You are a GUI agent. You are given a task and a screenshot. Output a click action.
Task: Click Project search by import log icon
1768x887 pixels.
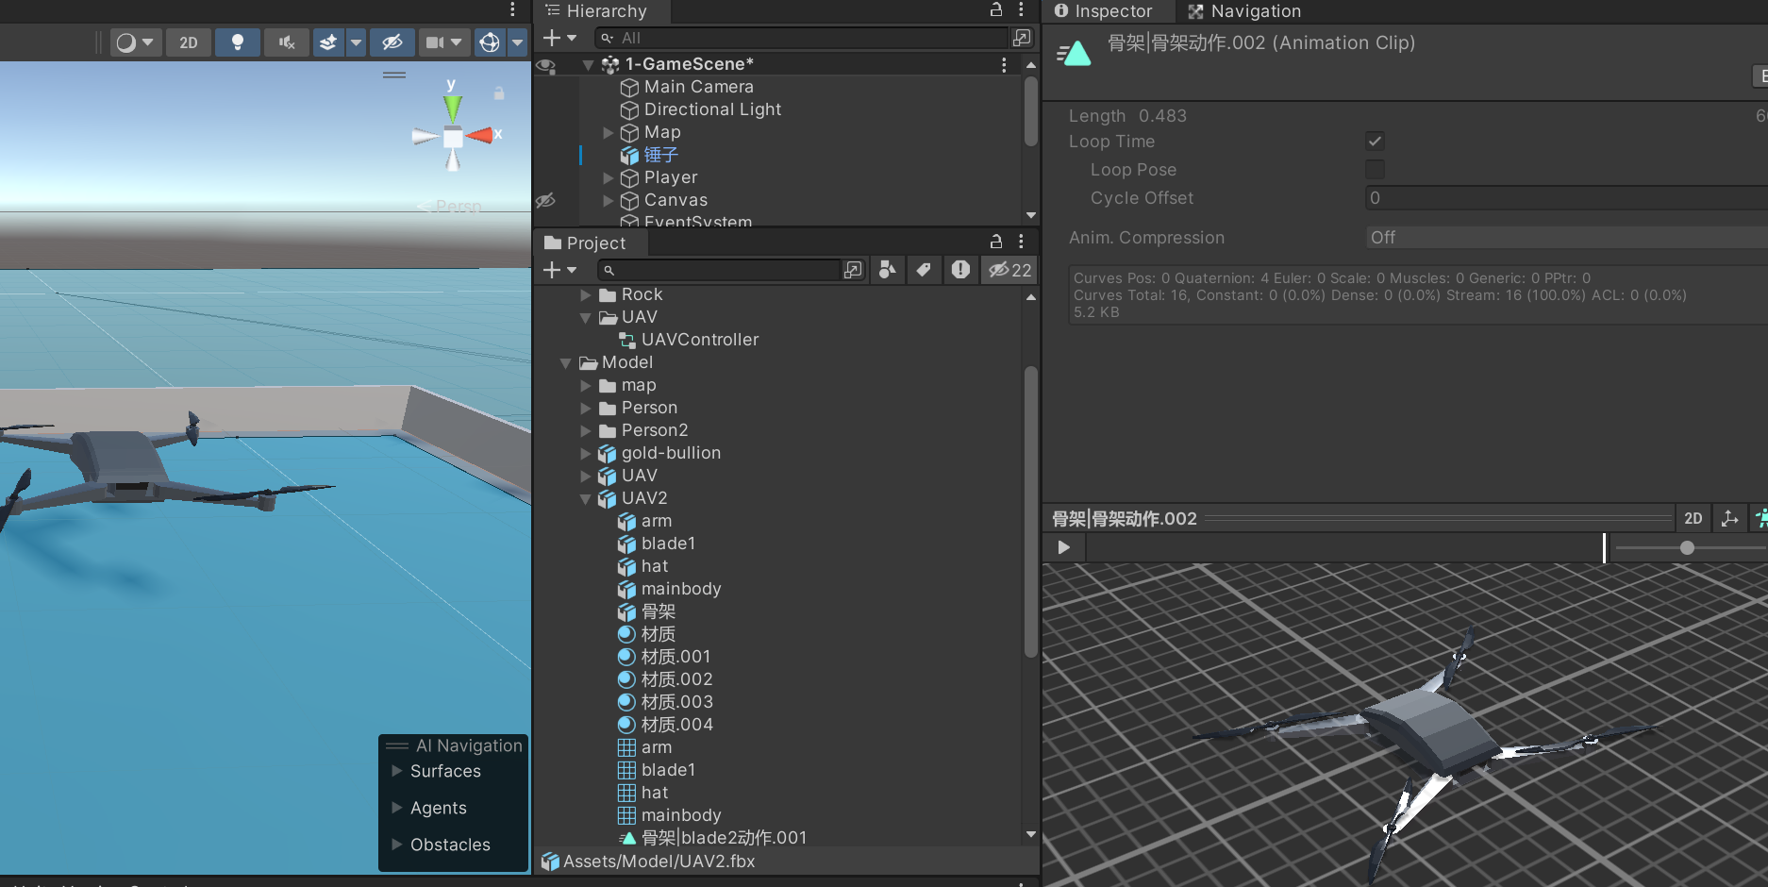click(x=960, y=270)
